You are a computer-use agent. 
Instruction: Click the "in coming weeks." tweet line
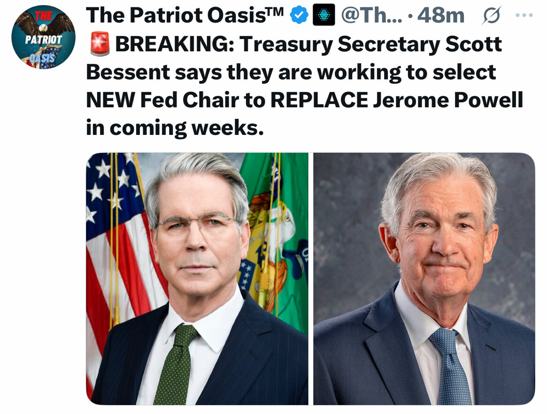(175, 128)
